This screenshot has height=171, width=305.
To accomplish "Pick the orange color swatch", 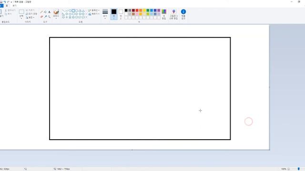I will [x=141, y=10].
